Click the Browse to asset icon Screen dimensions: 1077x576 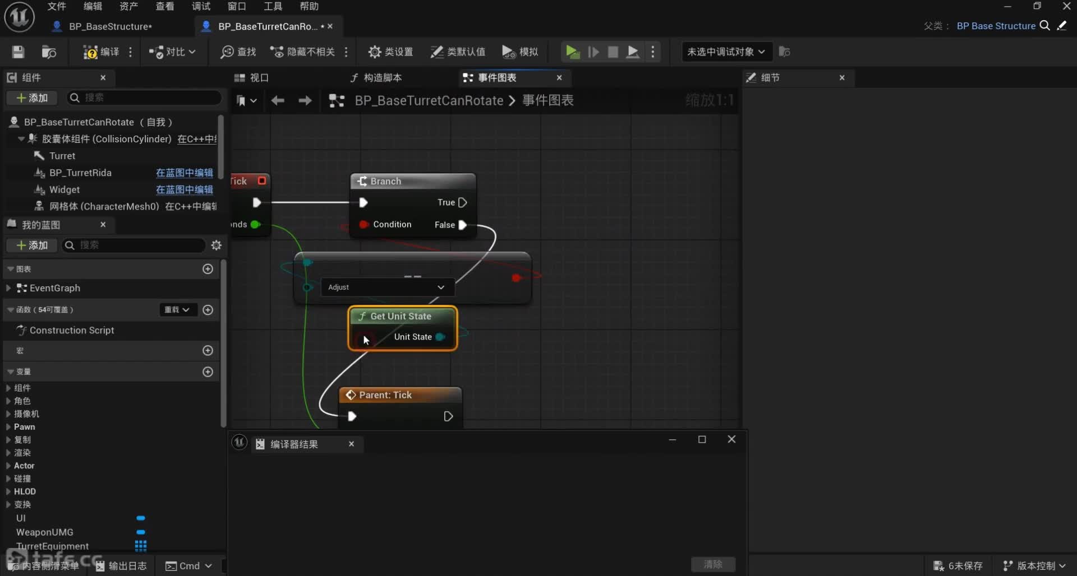coord(49,52)
